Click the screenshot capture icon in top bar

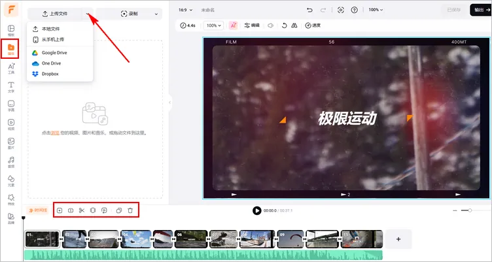(x=341, y=10)
